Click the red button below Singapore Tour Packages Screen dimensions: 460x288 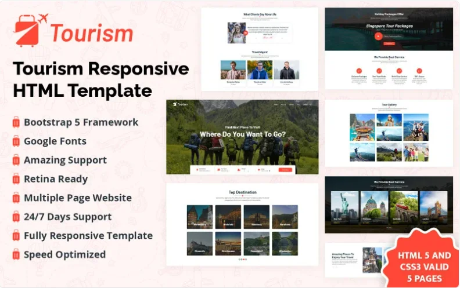coord(389,43)
